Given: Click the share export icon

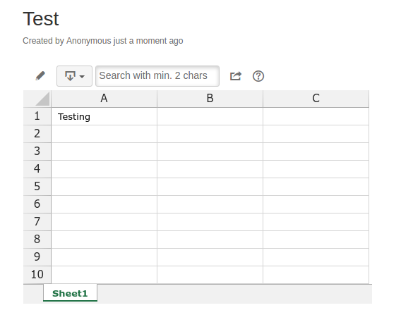Looking at the screenshot, I should coord(236,76).
